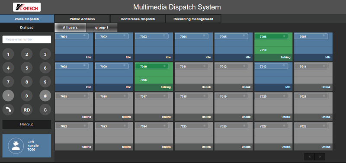The width and height of the screenshot is (346, 163).
Task: Tap digit 6 on the dial pad
Action: click(x=45, y=68)
